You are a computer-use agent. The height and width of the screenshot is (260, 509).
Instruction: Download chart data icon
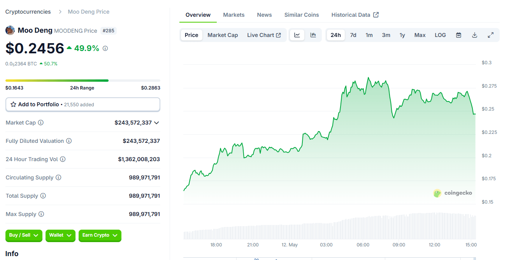coord(474,35)
